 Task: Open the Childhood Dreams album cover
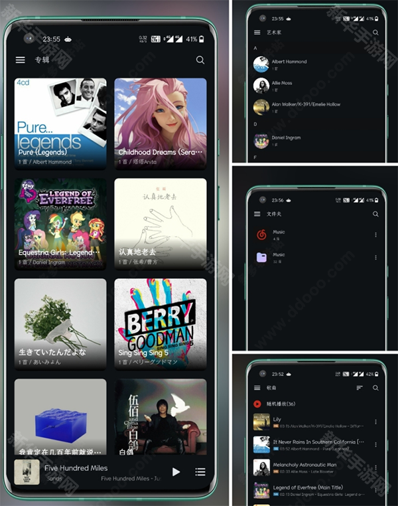coord(160,124)
